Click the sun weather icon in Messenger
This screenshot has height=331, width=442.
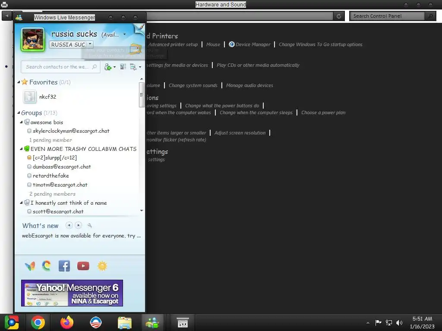pos(102,266)
